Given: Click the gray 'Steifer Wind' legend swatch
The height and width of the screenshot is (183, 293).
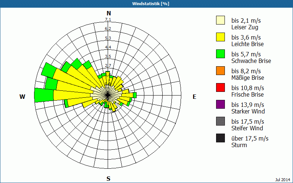Looking at the screenshot, I should [220, 121].
